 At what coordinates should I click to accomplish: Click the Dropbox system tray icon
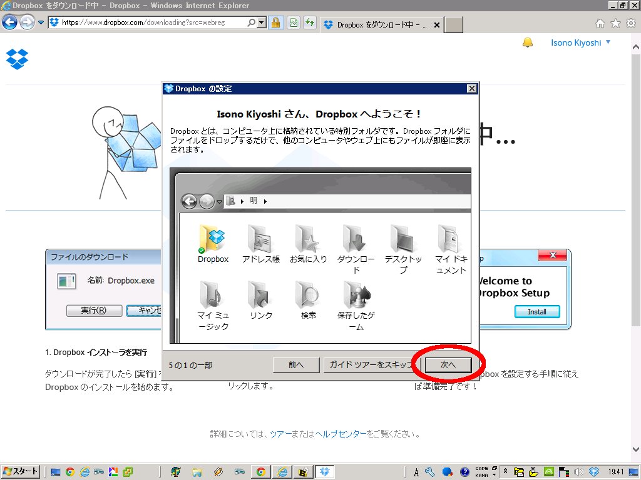pos(593,472)
